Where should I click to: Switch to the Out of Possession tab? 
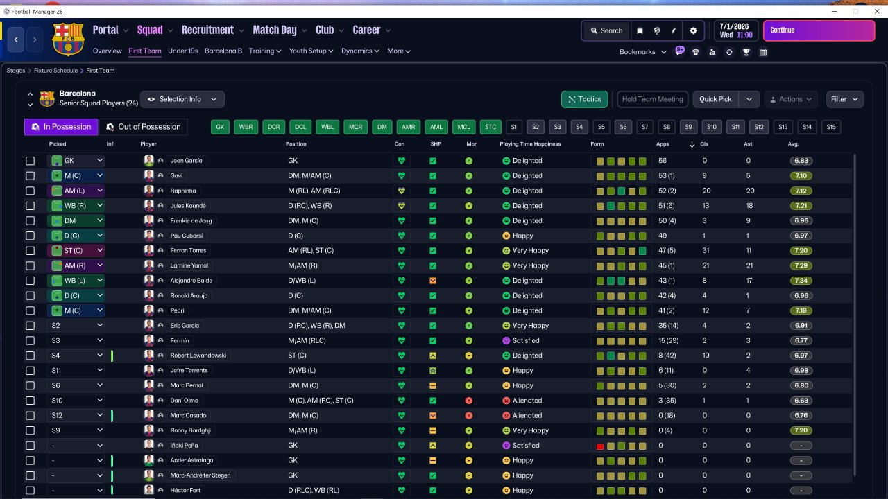[143, 127]
